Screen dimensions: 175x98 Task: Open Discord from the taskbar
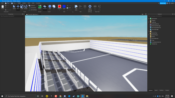coord(65,96)
